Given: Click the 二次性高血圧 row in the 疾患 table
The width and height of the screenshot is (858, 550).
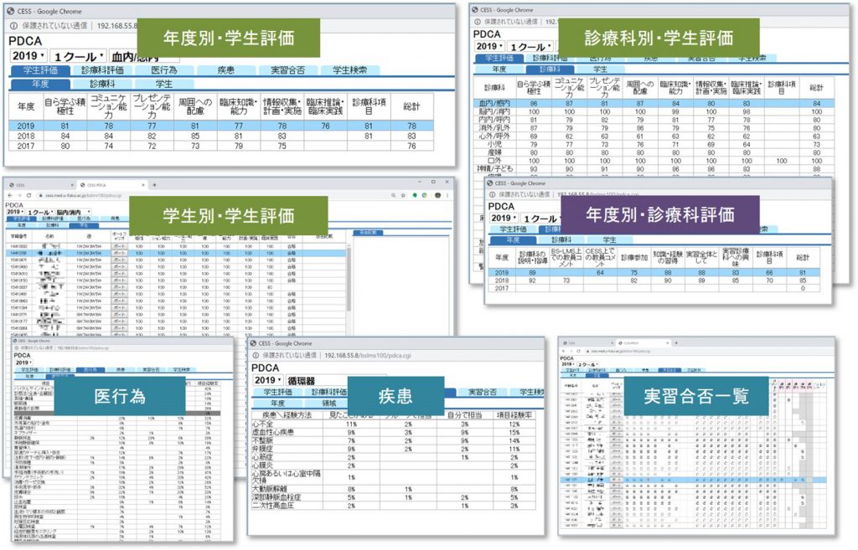Looking at the screenshot, I should (x=394, y=506).
